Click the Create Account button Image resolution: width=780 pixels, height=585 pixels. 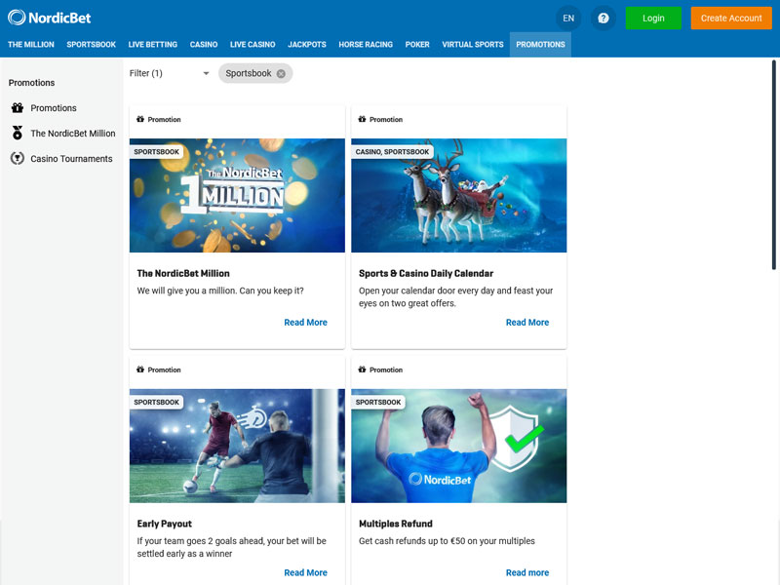coord(731,19)
